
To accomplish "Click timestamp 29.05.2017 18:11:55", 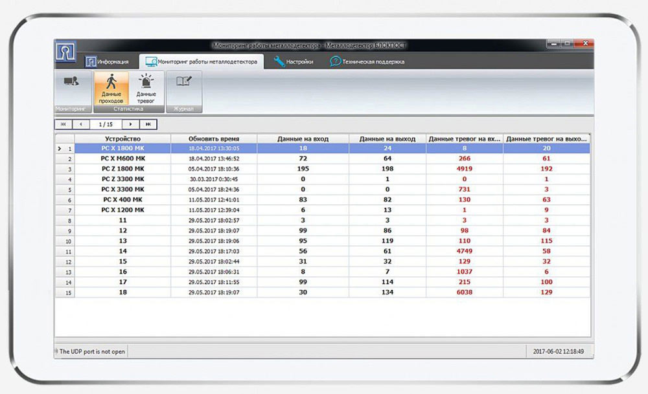I will tap(214, 282).
